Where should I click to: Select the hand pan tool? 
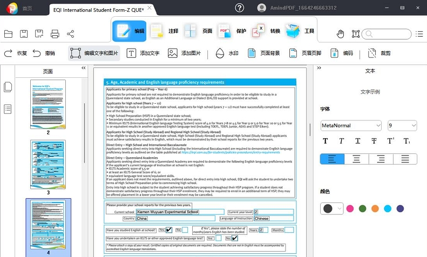(x=341, y=34)
